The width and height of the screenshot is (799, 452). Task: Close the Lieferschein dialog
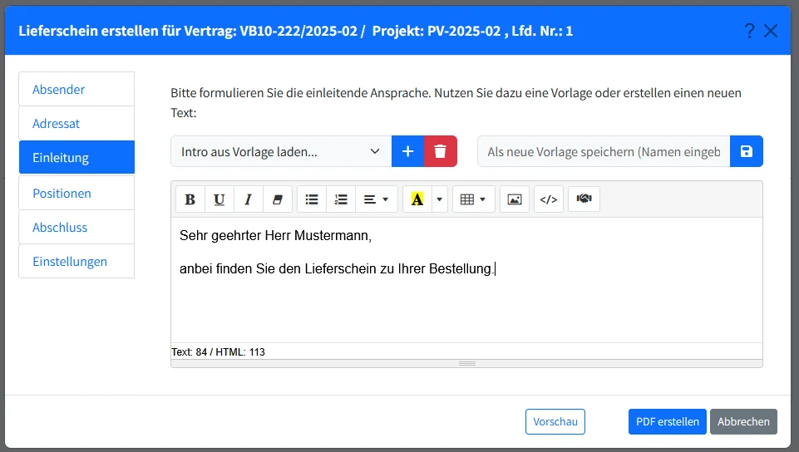point(771,31)
